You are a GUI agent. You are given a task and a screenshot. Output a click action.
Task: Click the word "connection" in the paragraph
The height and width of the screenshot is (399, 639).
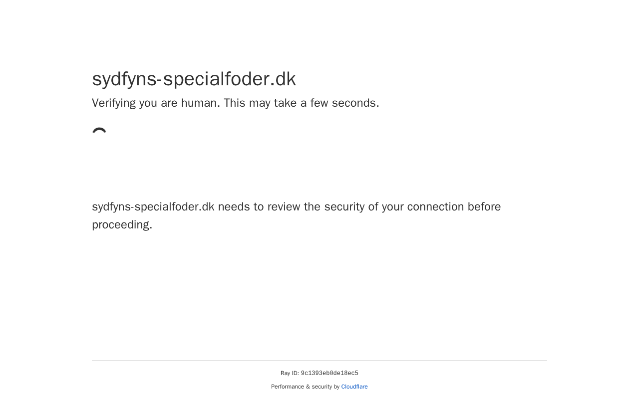point(435,207)
